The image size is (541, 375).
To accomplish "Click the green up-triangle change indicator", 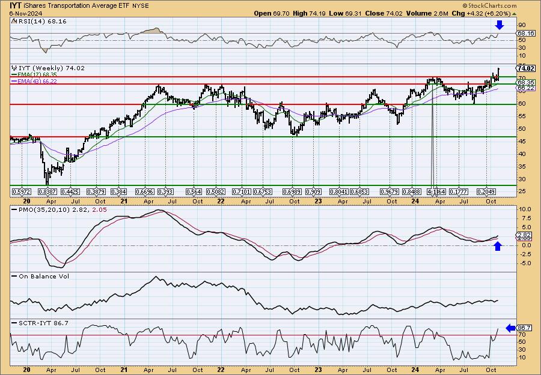I will click(x=514, y=14).
